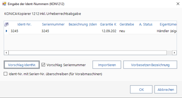Click the application icon in title bar

4,4
